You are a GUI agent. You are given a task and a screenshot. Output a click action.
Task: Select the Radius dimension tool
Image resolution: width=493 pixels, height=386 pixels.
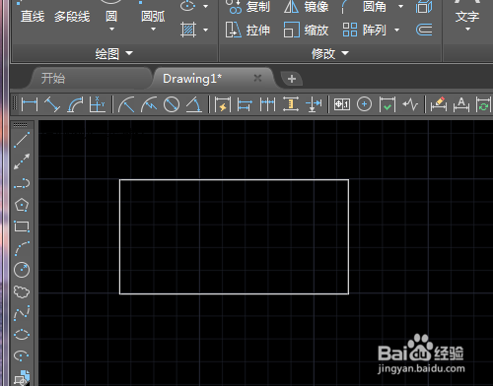[x=126, y=104]
